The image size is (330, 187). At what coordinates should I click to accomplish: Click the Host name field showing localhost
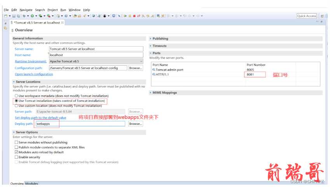(x=96, y=55)
